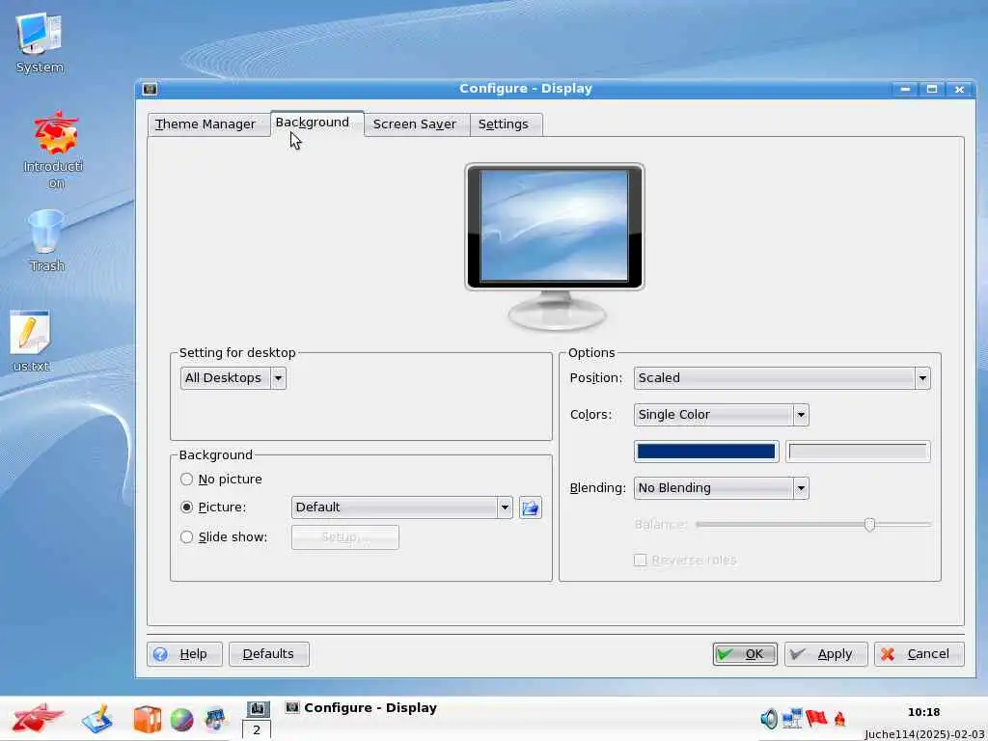Select the No picture radio button
Viewport: 988px width, 741px height.
coord(186,480)
